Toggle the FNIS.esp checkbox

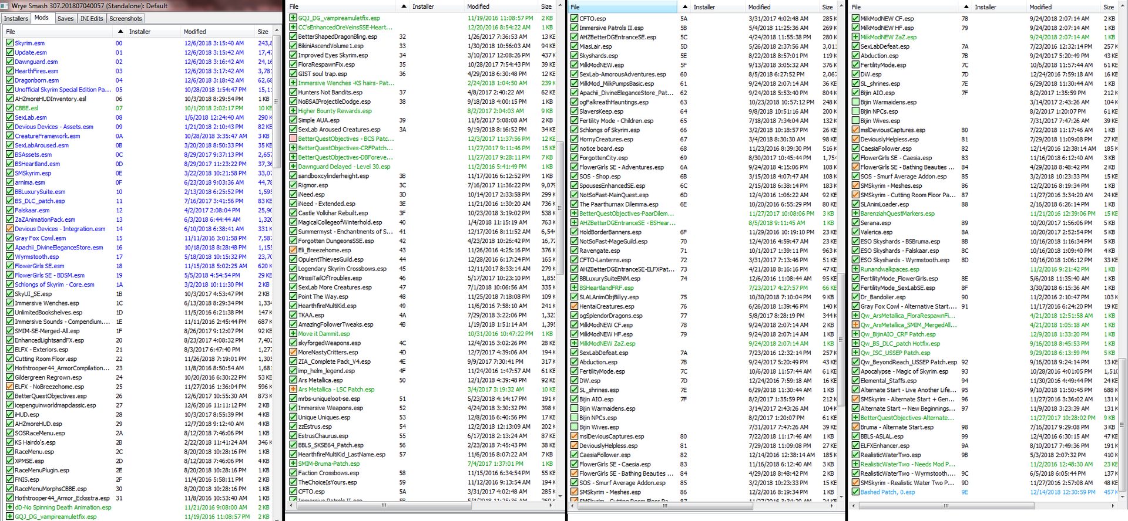coord(10,479)
